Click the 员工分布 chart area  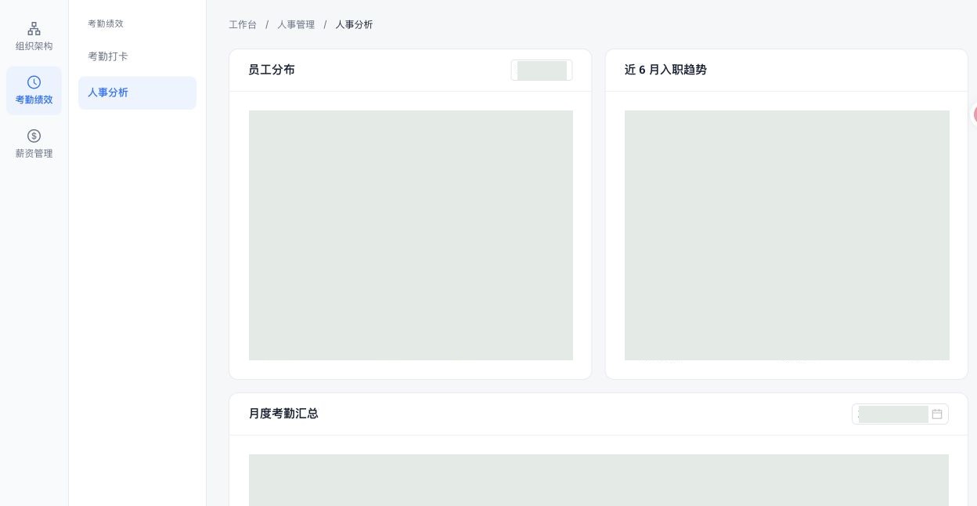(x=411, y=235)
